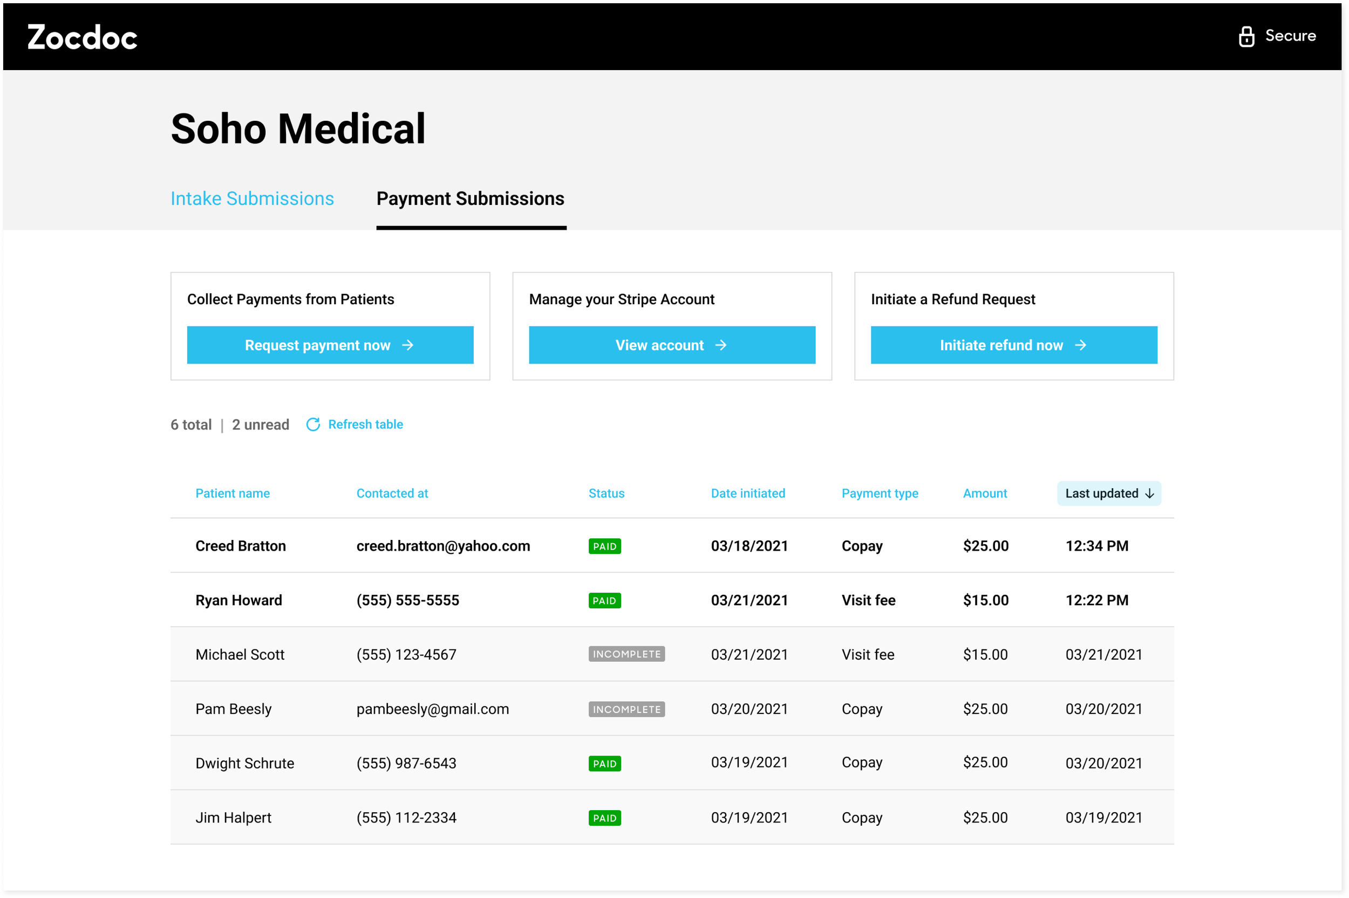Sort by the Patient name column header
Screen dimensions: 1349x898
(233, 493)
